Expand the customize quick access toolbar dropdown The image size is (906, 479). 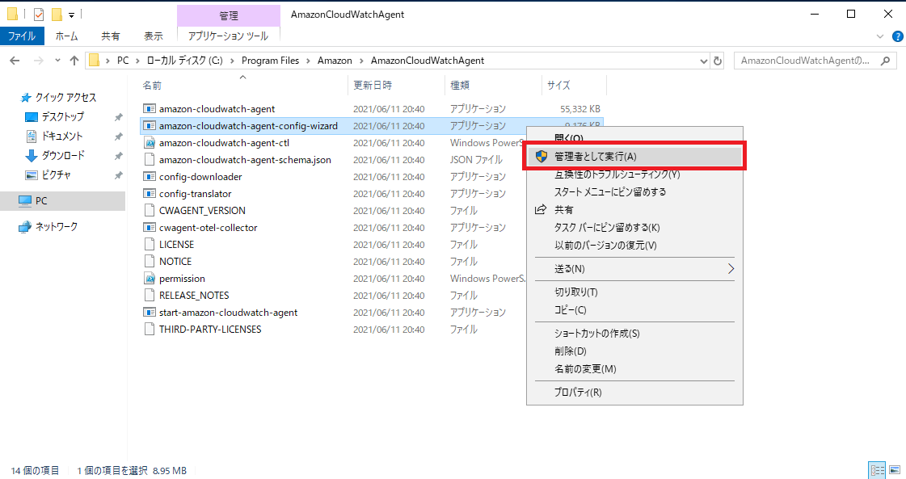coord(72,15)
